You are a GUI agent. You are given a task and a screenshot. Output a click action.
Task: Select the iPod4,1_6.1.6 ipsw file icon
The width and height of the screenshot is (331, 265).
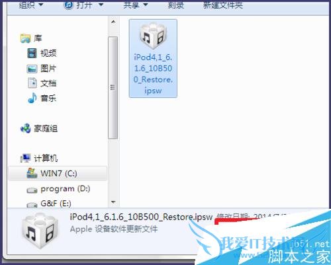click(153, 36)
